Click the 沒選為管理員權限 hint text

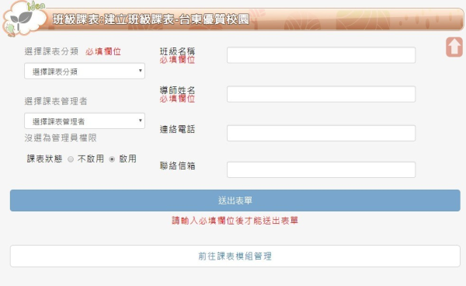(61, 138)
